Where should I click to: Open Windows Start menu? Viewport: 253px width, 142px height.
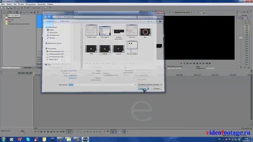click(x=3, y=139)
